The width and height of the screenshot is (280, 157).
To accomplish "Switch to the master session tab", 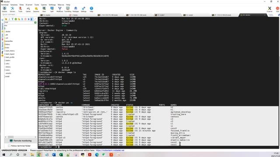I will (x=53, y=15).
